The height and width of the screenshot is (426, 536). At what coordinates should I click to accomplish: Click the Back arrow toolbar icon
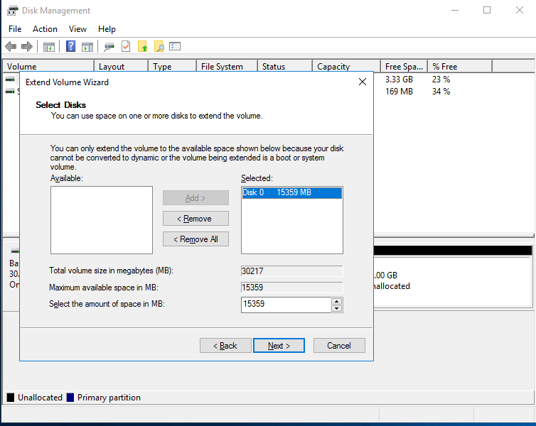11,47
